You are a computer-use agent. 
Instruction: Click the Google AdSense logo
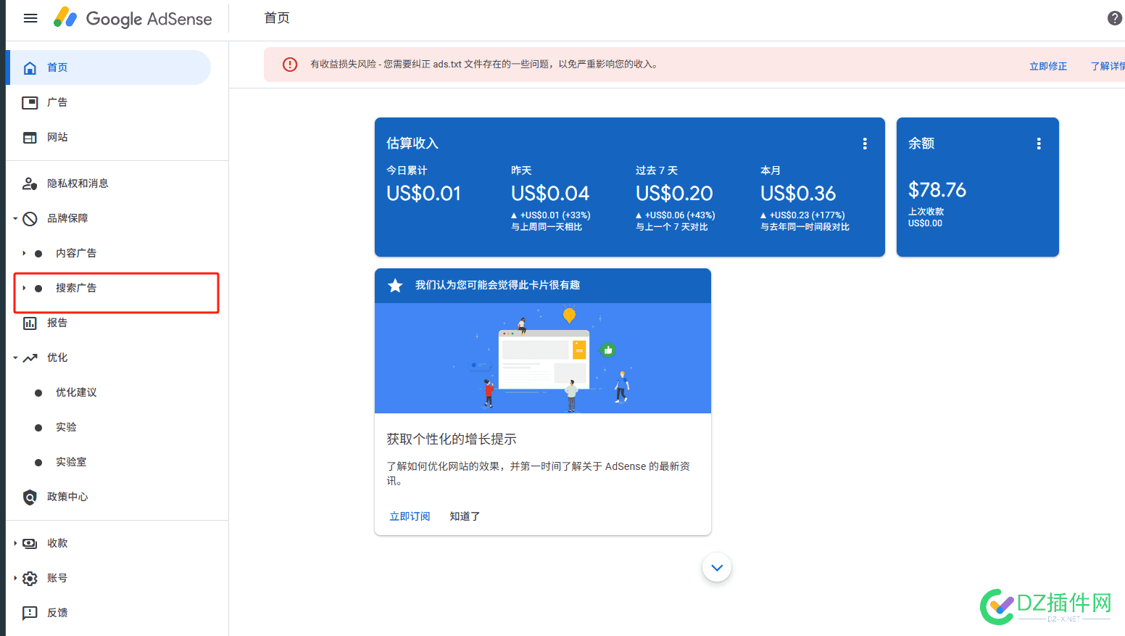tap(133, 18)
